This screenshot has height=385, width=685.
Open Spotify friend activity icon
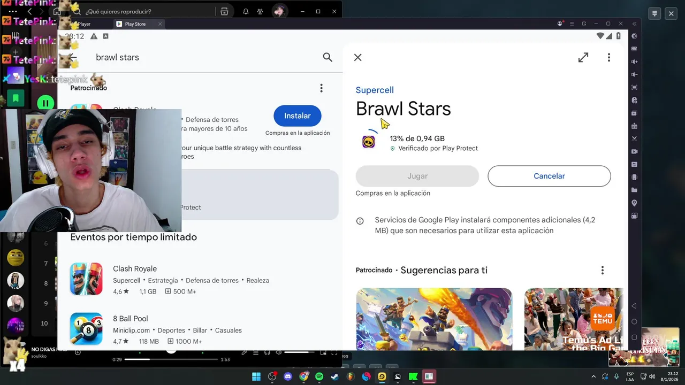pyautogui.click(x=260, y=11)
